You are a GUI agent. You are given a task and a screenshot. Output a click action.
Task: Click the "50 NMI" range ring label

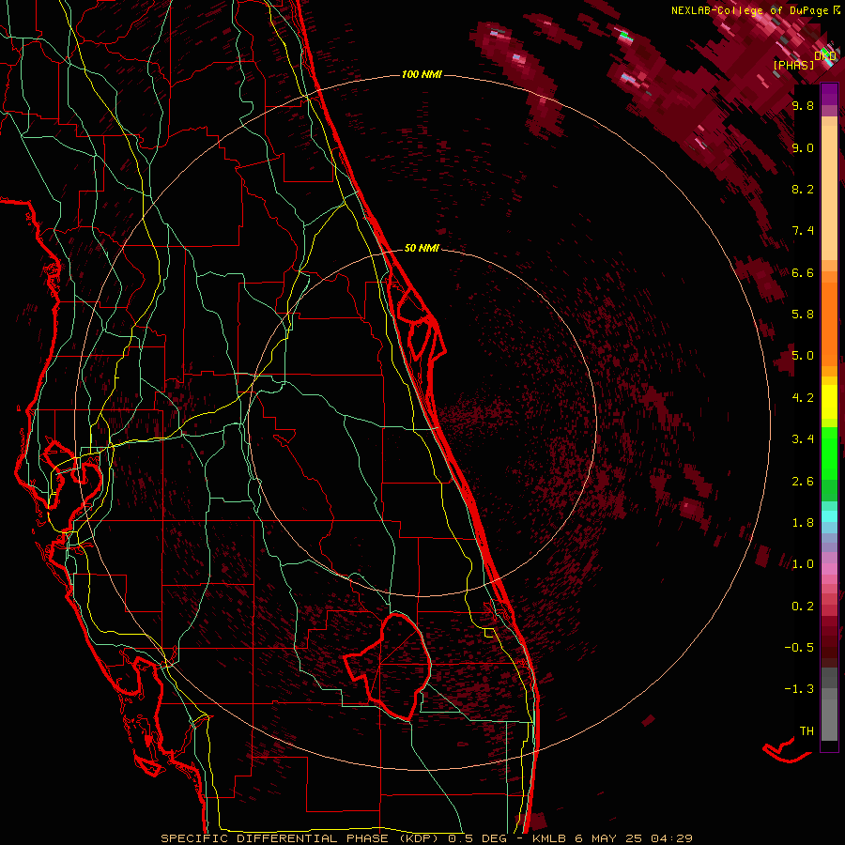click(422, 248)
